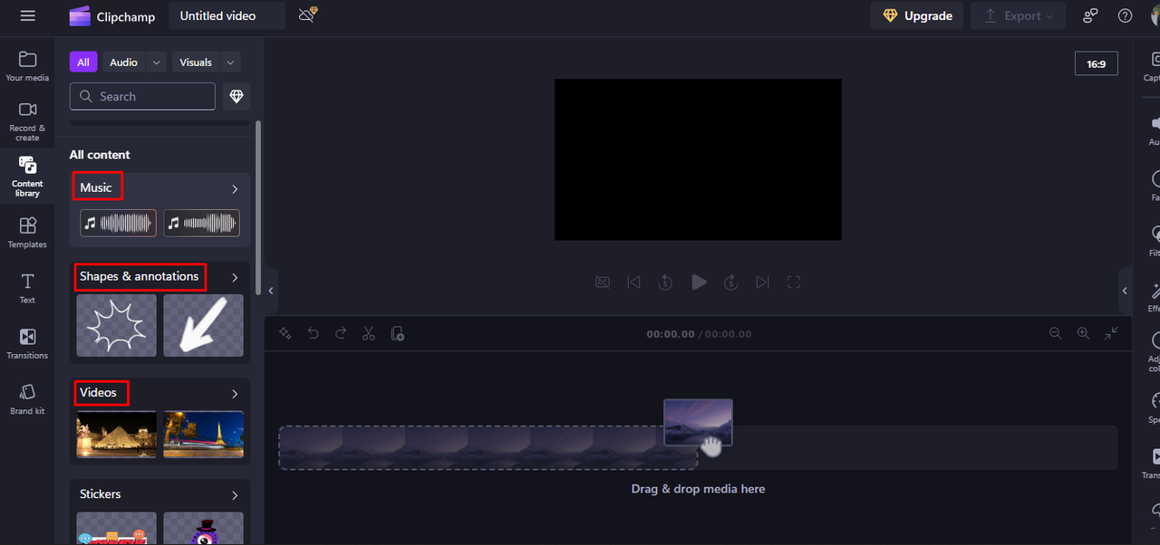
Task: Select the Visuals filter tab
Action: point(196,62)
